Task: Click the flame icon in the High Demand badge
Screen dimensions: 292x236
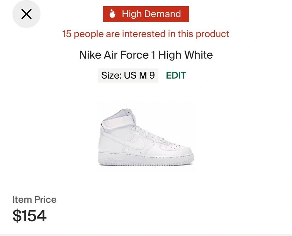Action: pyautogui.click(x=113, y=14)
